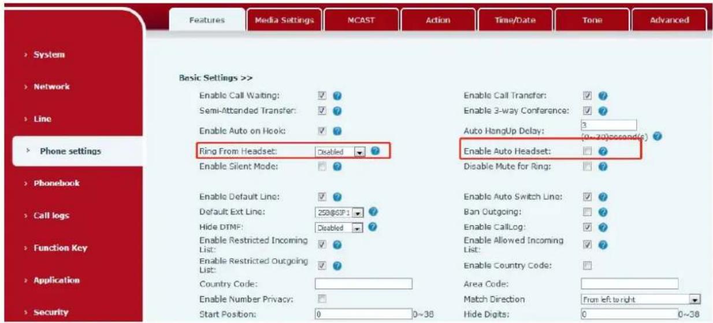Click the Country Code input field
The image size is (713, 323).
tap(363, 284)
